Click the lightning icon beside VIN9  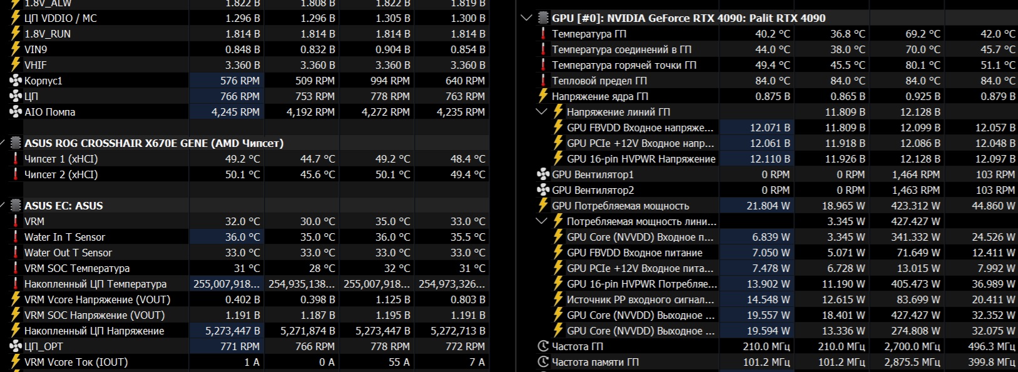16,49
